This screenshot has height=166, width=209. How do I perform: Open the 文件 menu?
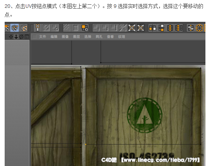[x=43, y=36]
